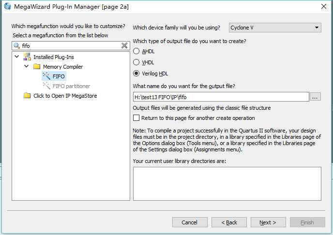The image size is (333, 235).
Task: Collapse the Installed Plug-Ins tree node
Action: (x=17, y=57)
